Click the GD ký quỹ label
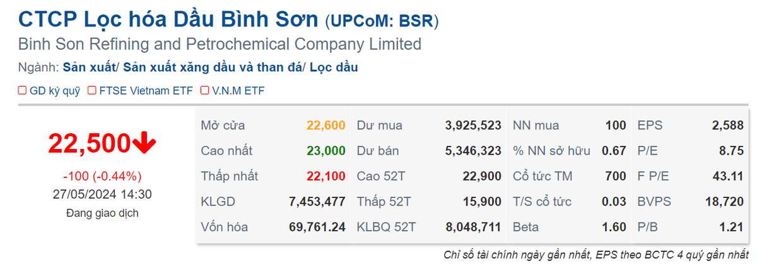This screenshot has width=757, height=264. pyautogui.click(x=55, y=91)
